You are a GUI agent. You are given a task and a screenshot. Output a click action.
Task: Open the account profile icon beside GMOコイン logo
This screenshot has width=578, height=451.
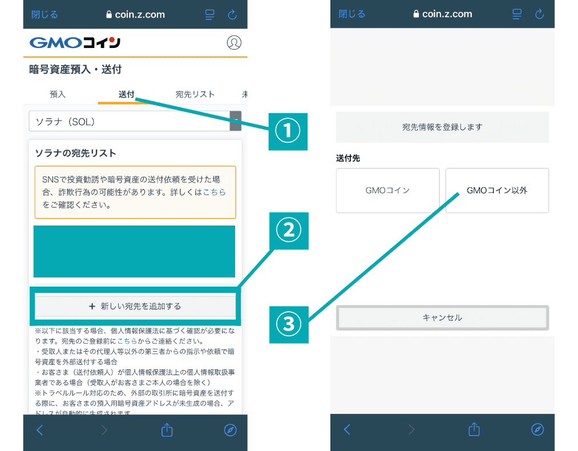(234, 43)
